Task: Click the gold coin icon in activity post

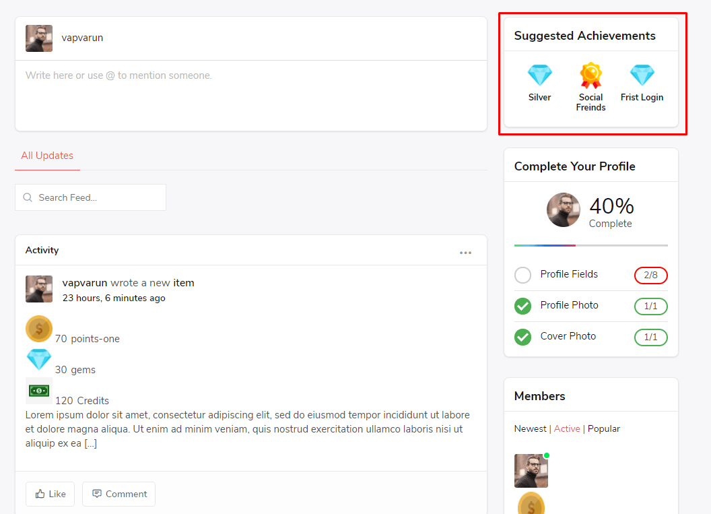Action: click(39, 329)
